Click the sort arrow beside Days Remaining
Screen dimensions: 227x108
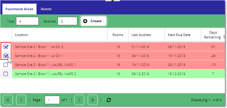(x=224, y=37)
